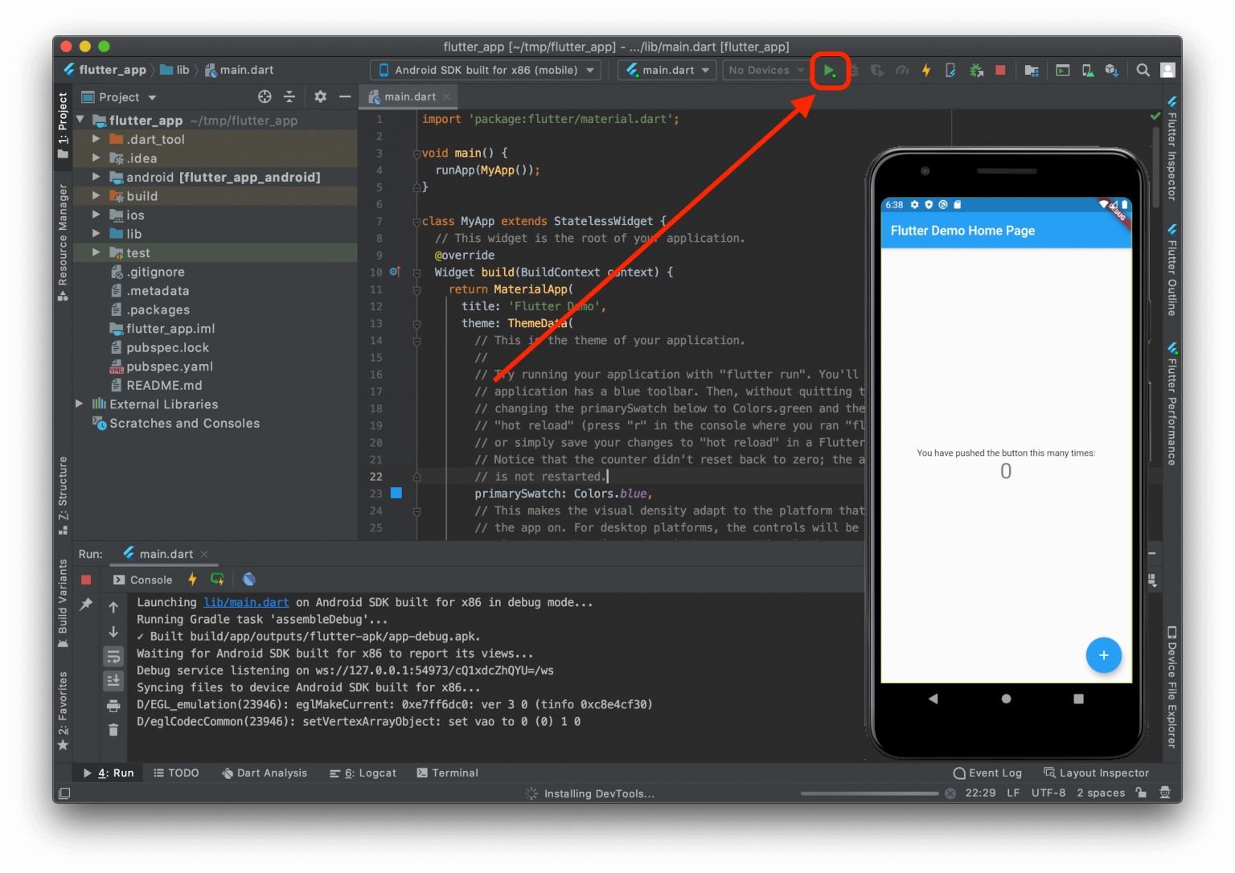
Task: Stop process in Run panel red square
Action: pos(86,580)
